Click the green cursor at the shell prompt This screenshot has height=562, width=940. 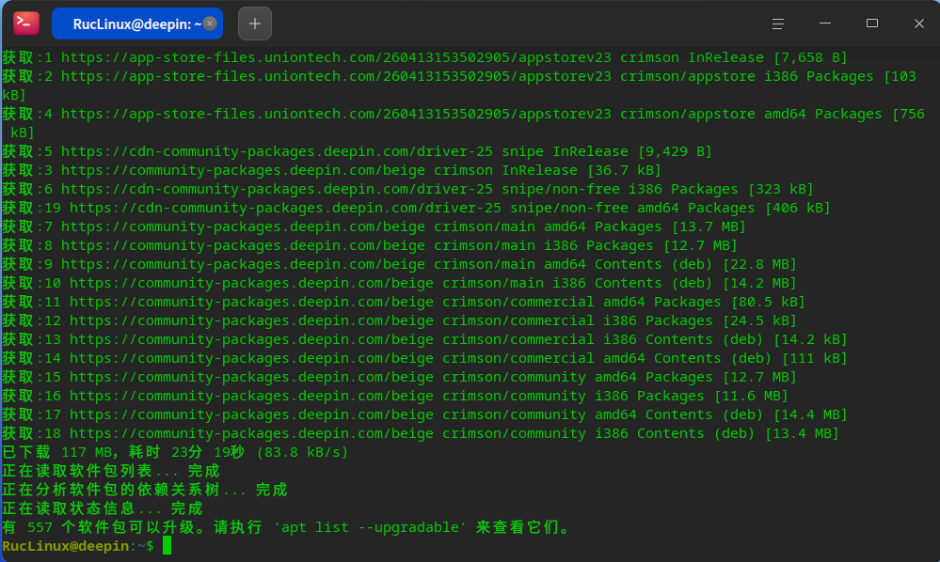tap(167, 545)
